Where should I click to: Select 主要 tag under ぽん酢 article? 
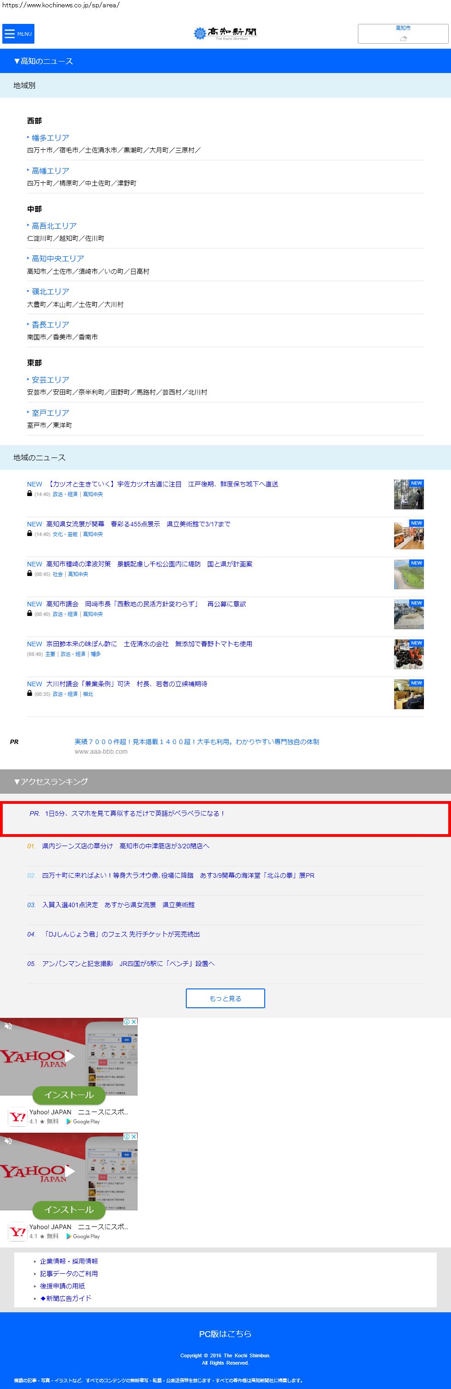tap(50, 654)
